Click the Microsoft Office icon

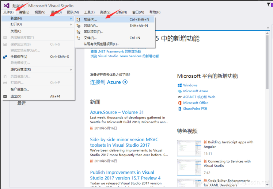pyautogui.click(x=180, y=103)
